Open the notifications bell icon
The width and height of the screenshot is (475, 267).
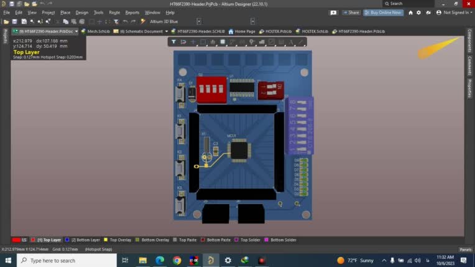(x=428, y=12)
